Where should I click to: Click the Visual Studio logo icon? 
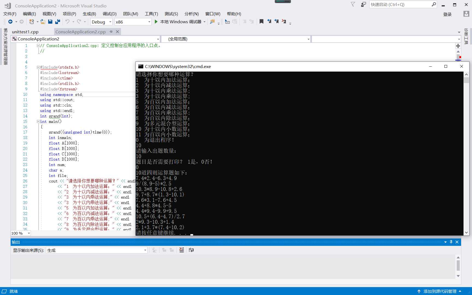[7, 5]
